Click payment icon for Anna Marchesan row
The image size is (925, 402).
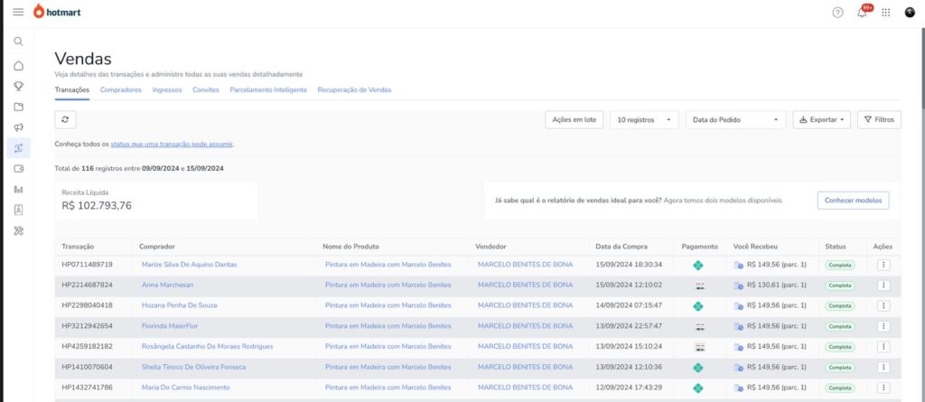[700, 285]
